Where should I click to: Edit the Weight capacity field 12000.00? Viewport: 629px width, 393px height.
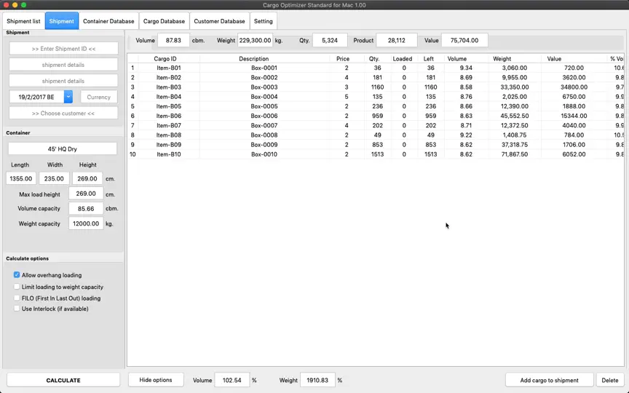86,223
